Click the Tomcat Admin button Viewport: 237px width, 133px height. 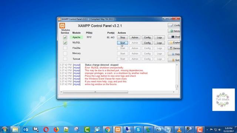(x=135, y=59)
